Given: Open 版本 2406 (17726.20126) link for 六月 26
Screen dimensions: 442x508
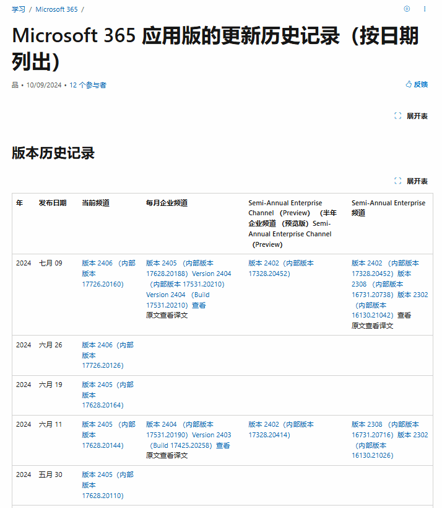Looking at the screenshot, I should [108, 355].
